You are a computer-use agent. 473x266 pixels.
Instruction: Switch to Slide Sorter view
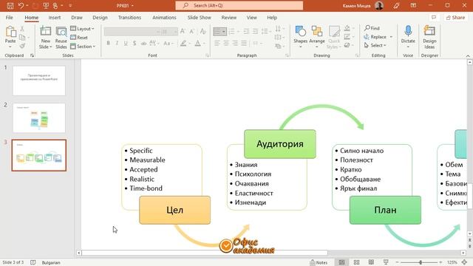click(x=356, y=262)
